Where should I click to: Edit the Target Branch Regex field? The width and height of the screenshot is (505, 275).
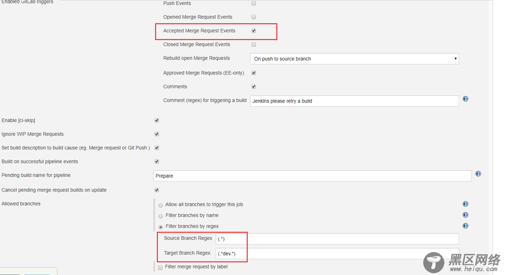[337, 254]
